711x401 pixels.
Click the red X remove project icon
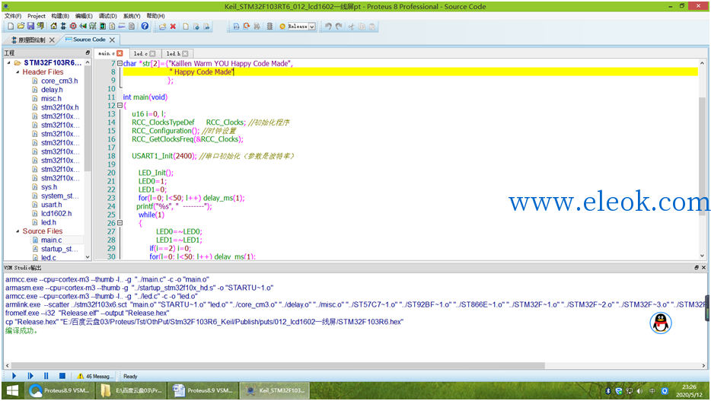click(173, 27)
